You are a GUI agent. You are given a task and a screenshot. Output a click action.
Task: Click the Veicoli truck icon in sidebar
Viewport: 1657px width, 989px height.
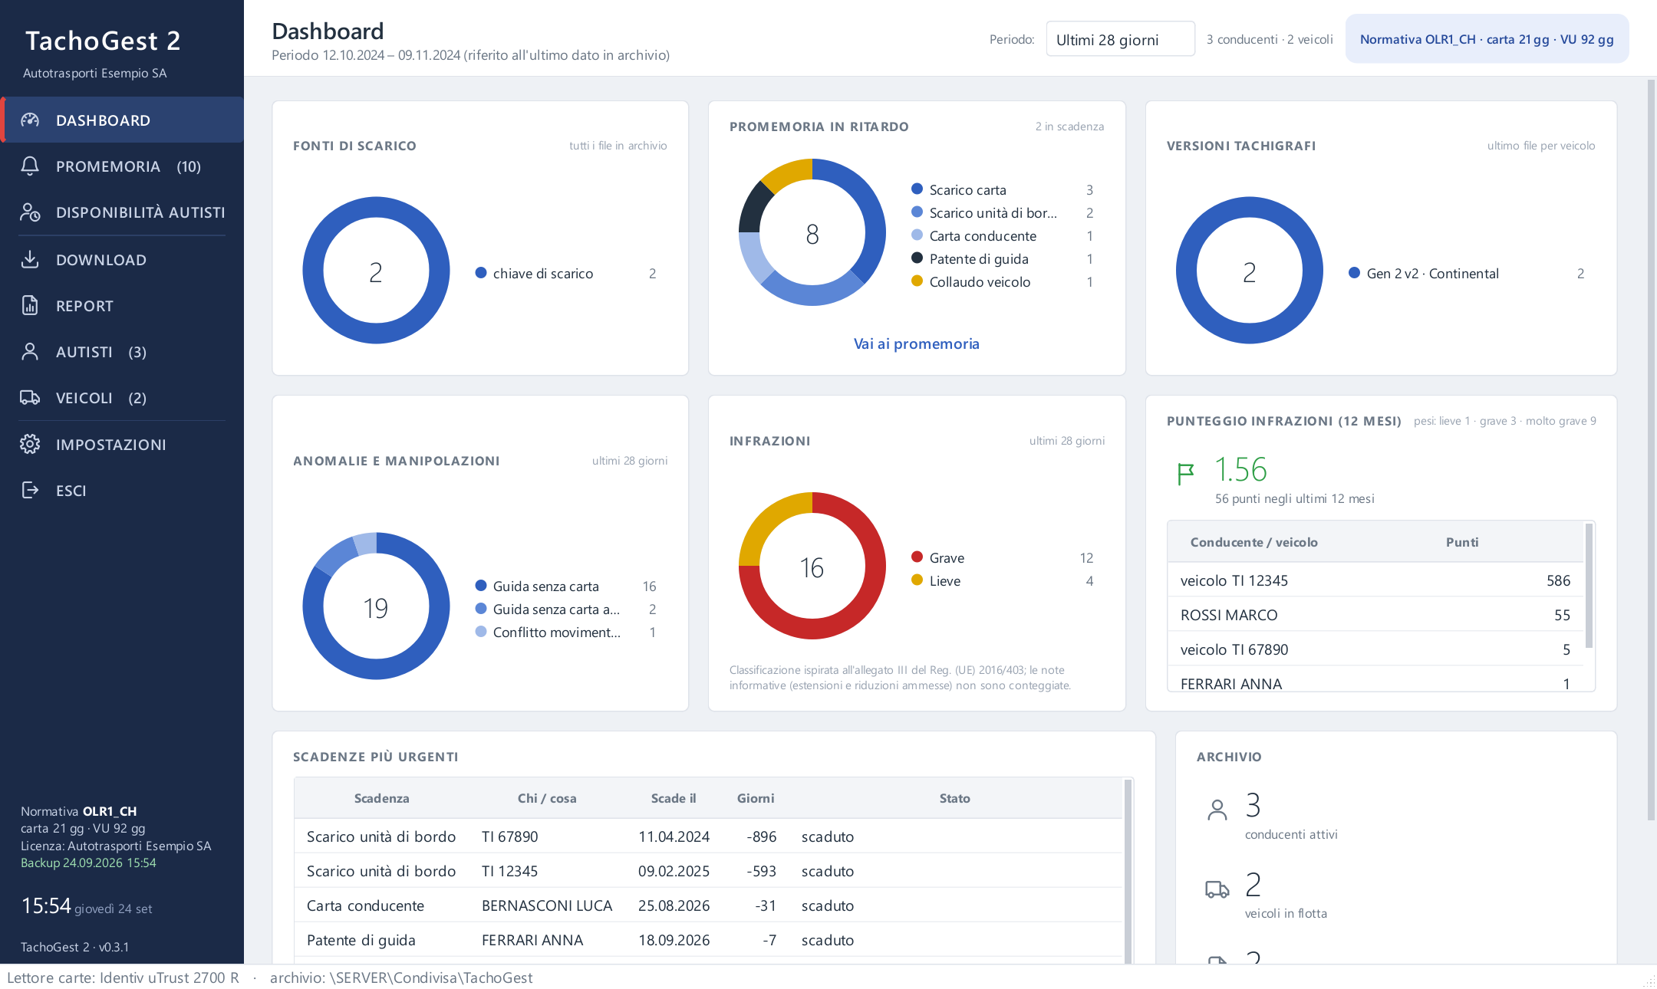(x=30, y=397)
